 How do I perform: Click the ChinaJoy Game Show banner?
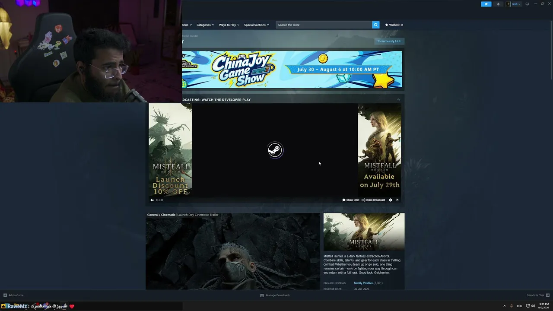click(x=292, y=70)
